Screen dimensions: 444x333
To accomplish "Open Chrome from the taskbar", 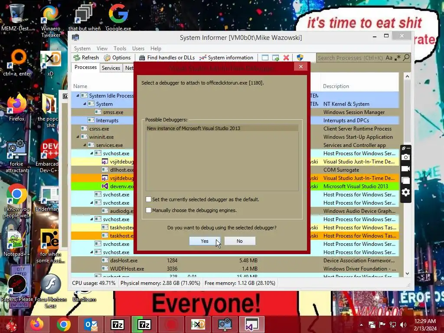I will 63,324.
